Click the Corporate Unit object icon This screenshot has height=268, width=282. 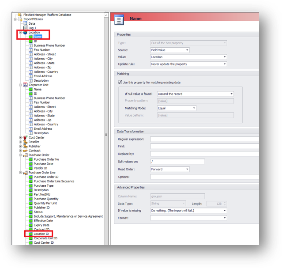click(25, 85)
